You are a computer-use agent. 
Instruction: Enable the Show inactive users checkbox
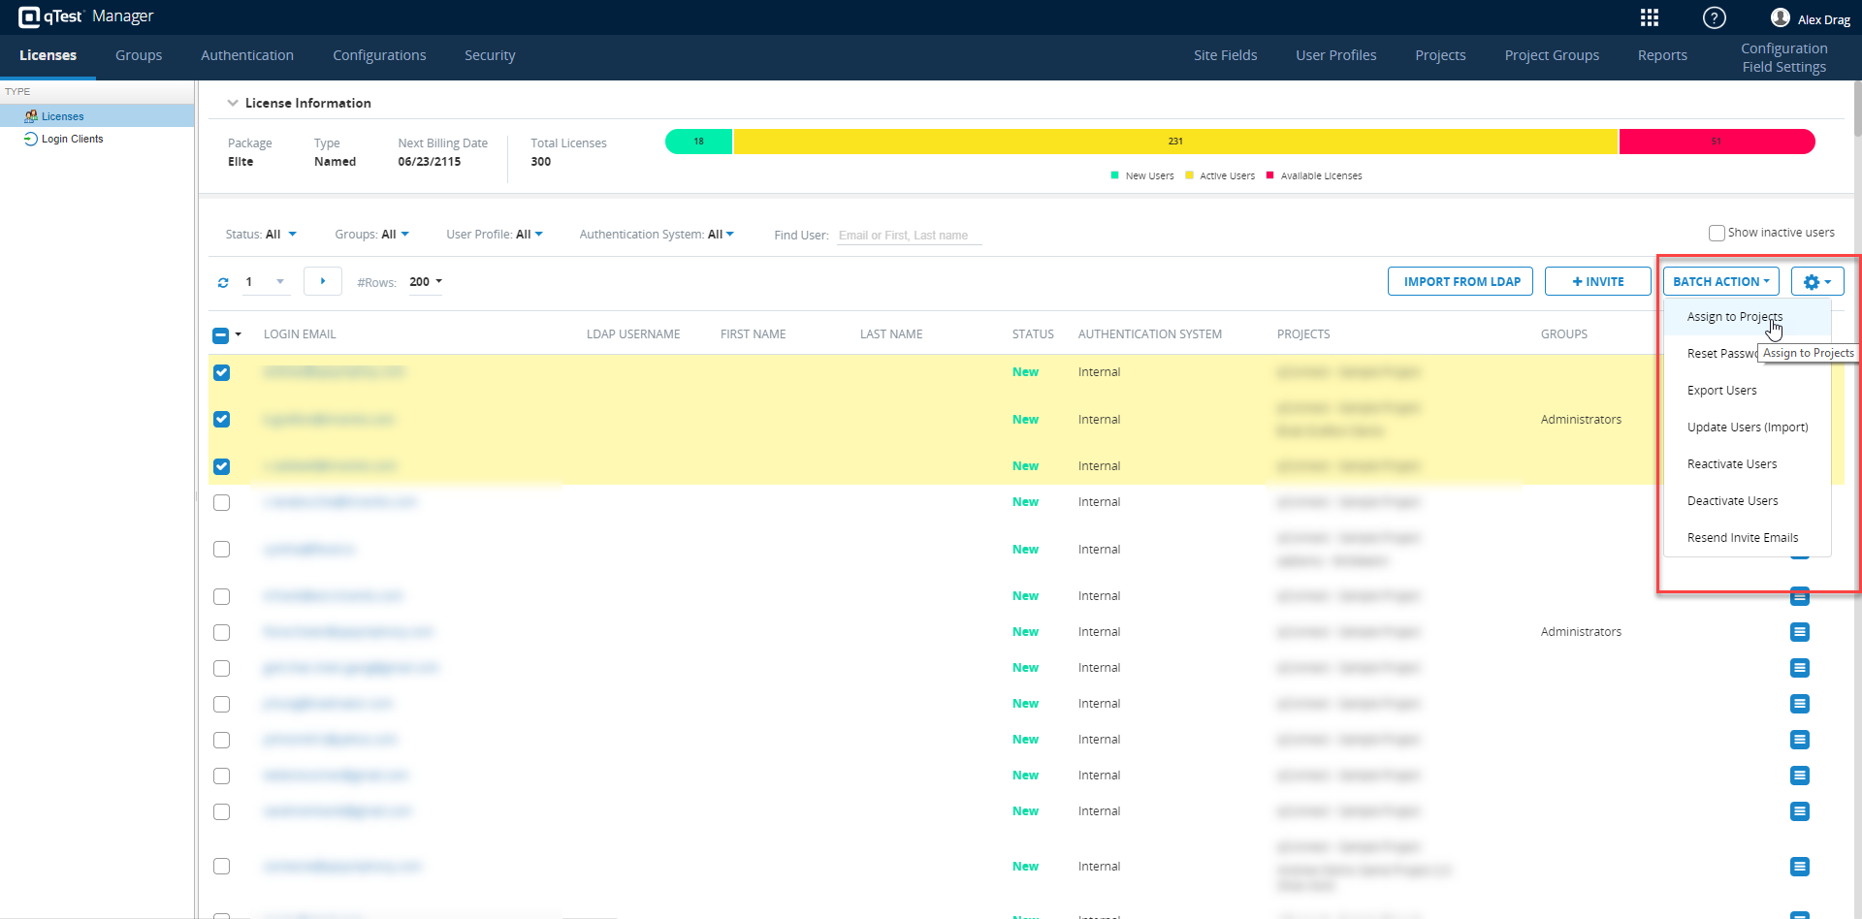(x=1717, y=233)
